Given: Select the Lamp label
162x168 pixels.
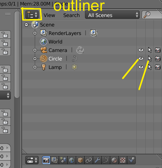Looking at the screenshot, I should (55, 67).
